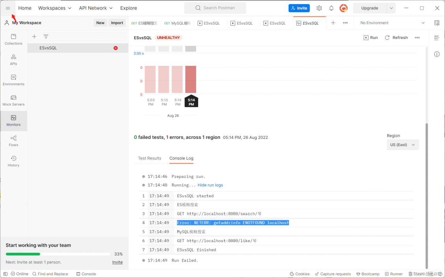Viewport: 445px width, 278px height.
Task: Open History in the sidebar
Action: click(x=14, y=161)
